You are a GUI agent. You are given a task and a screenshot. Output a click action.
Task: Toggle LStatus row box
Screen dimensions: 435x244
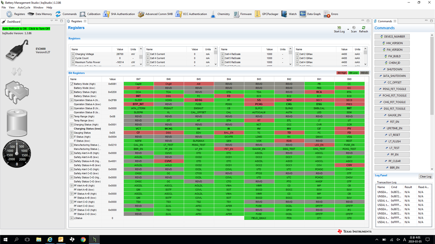coord(71,218)
